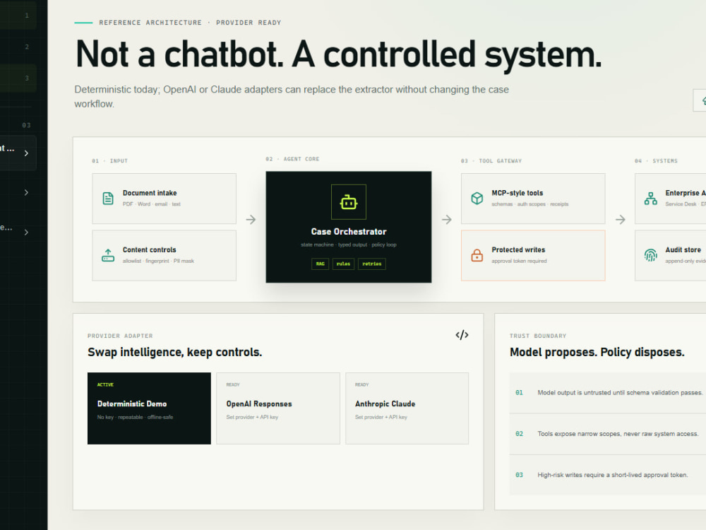Expand the first sidebar item chevron under 03
The image size is (706, 530).
(26, 153)
